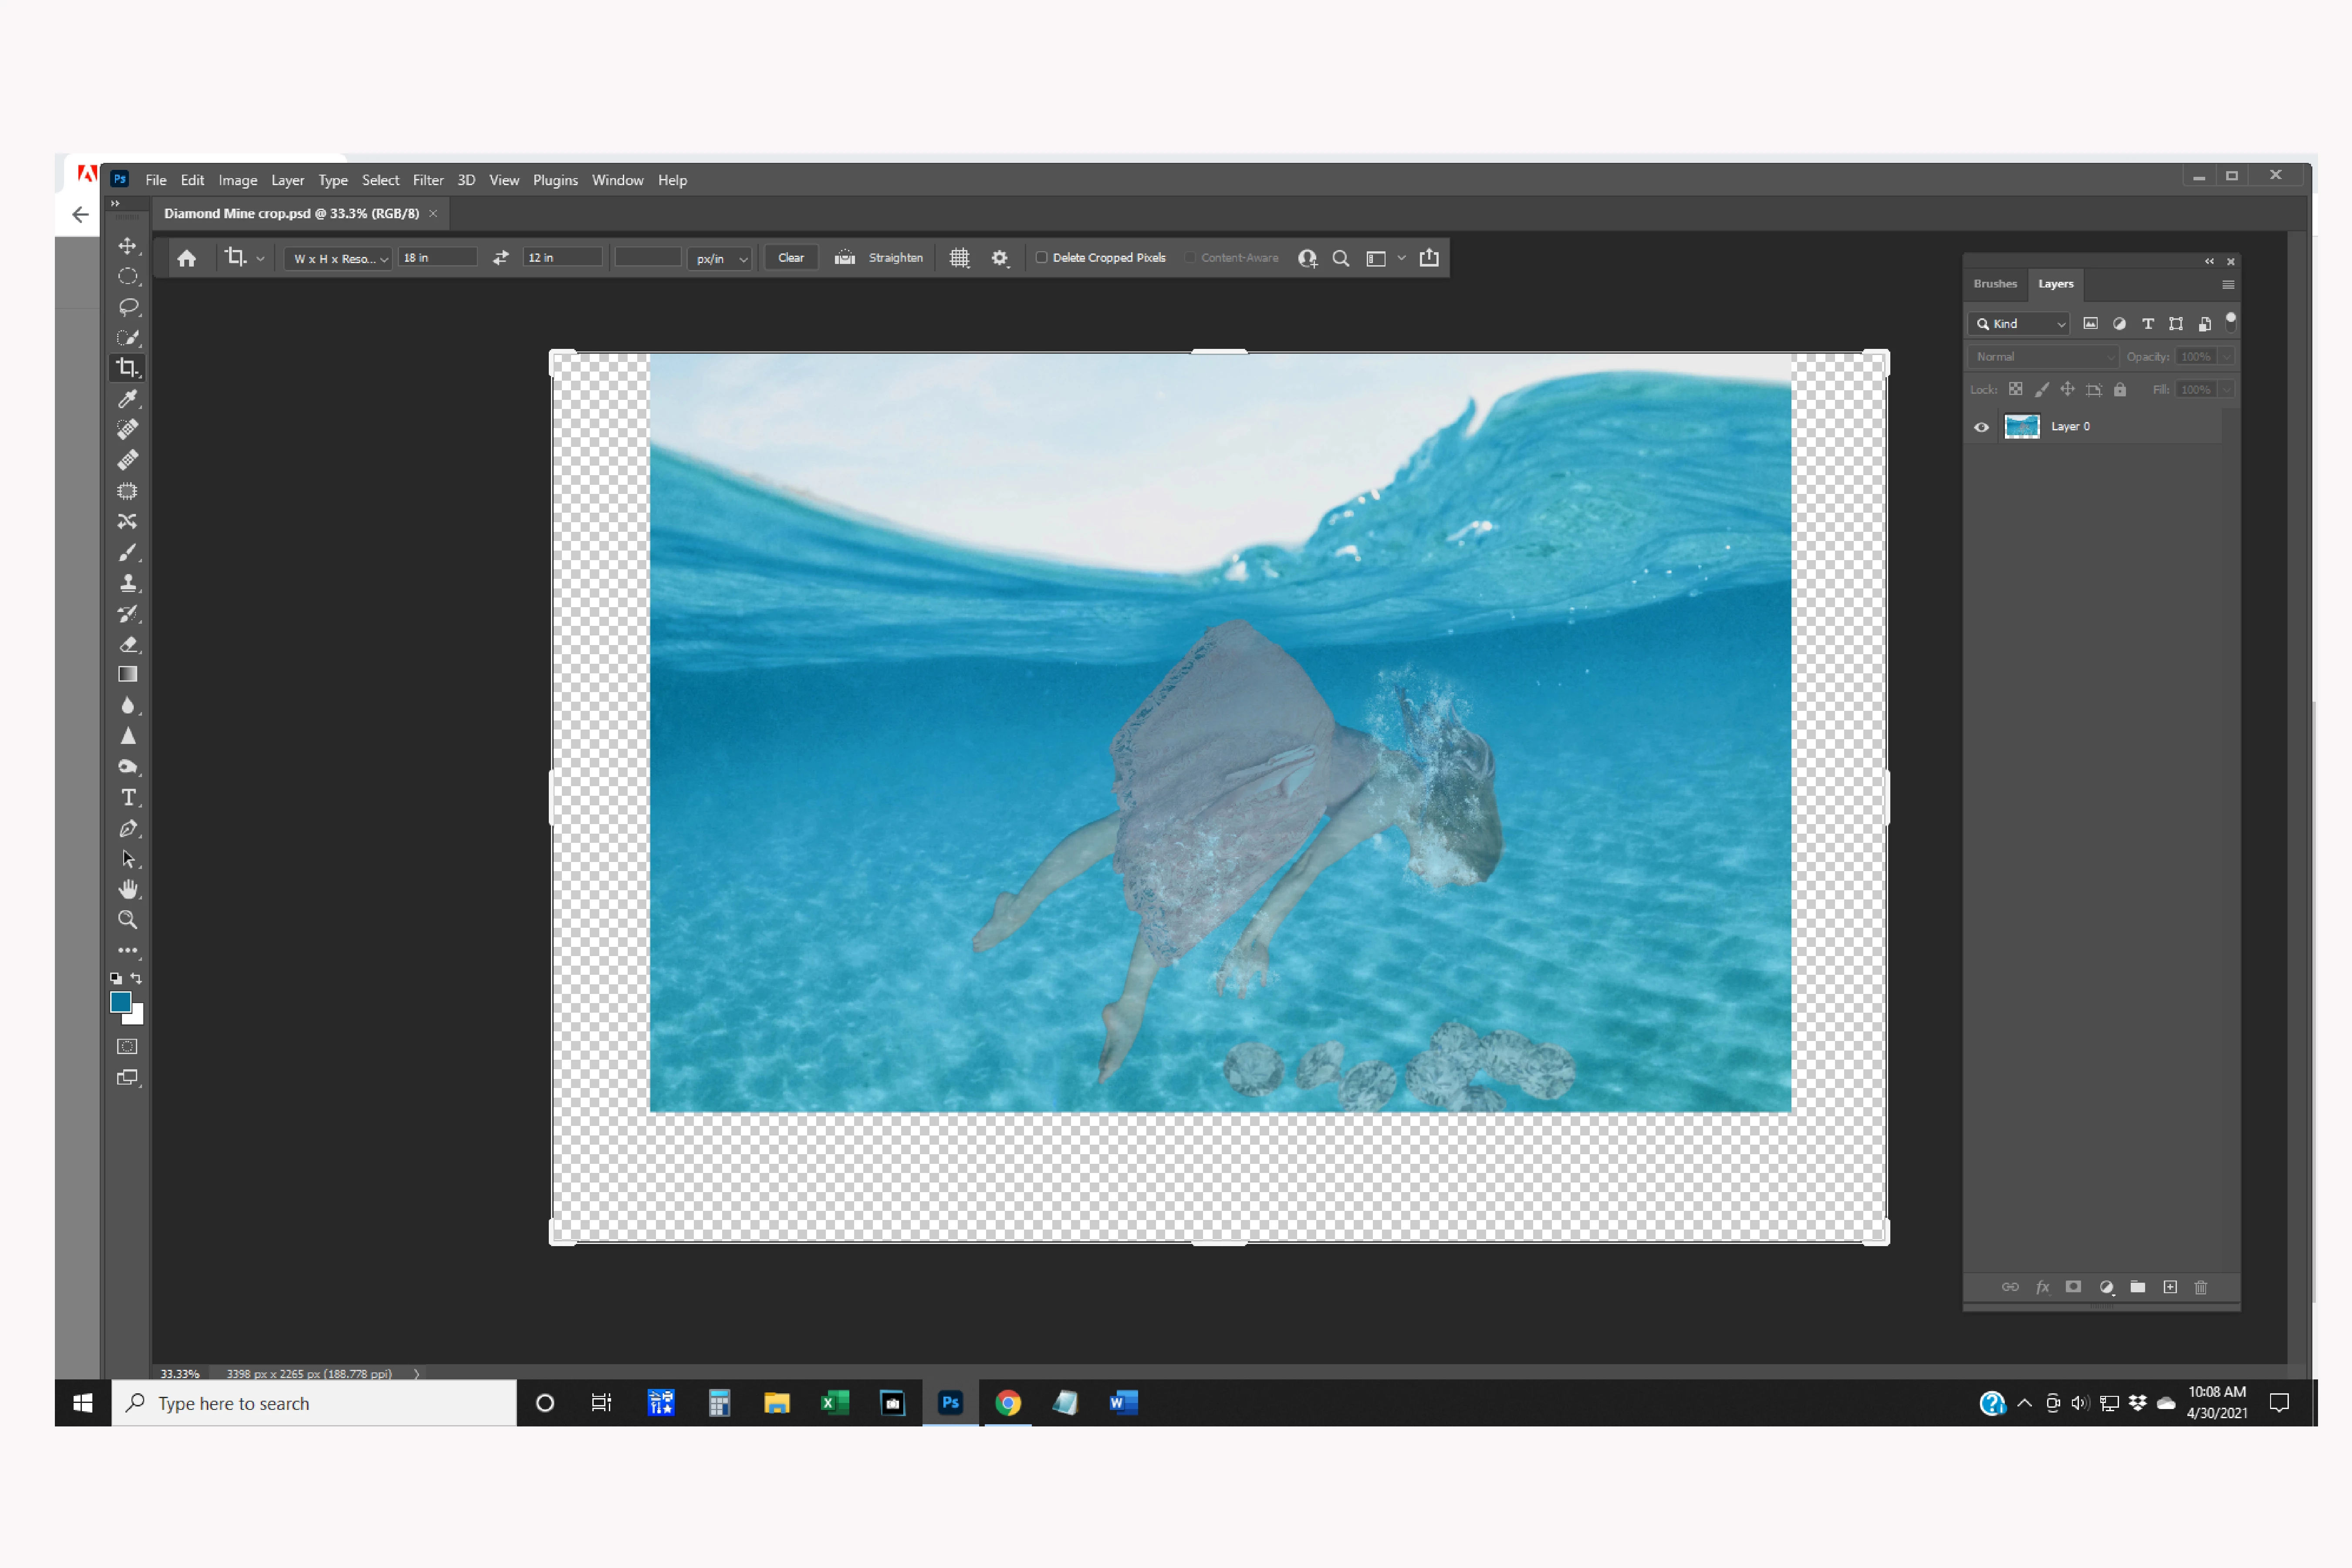Hide Layer 0 using eye icon

tap(1981, 427)
